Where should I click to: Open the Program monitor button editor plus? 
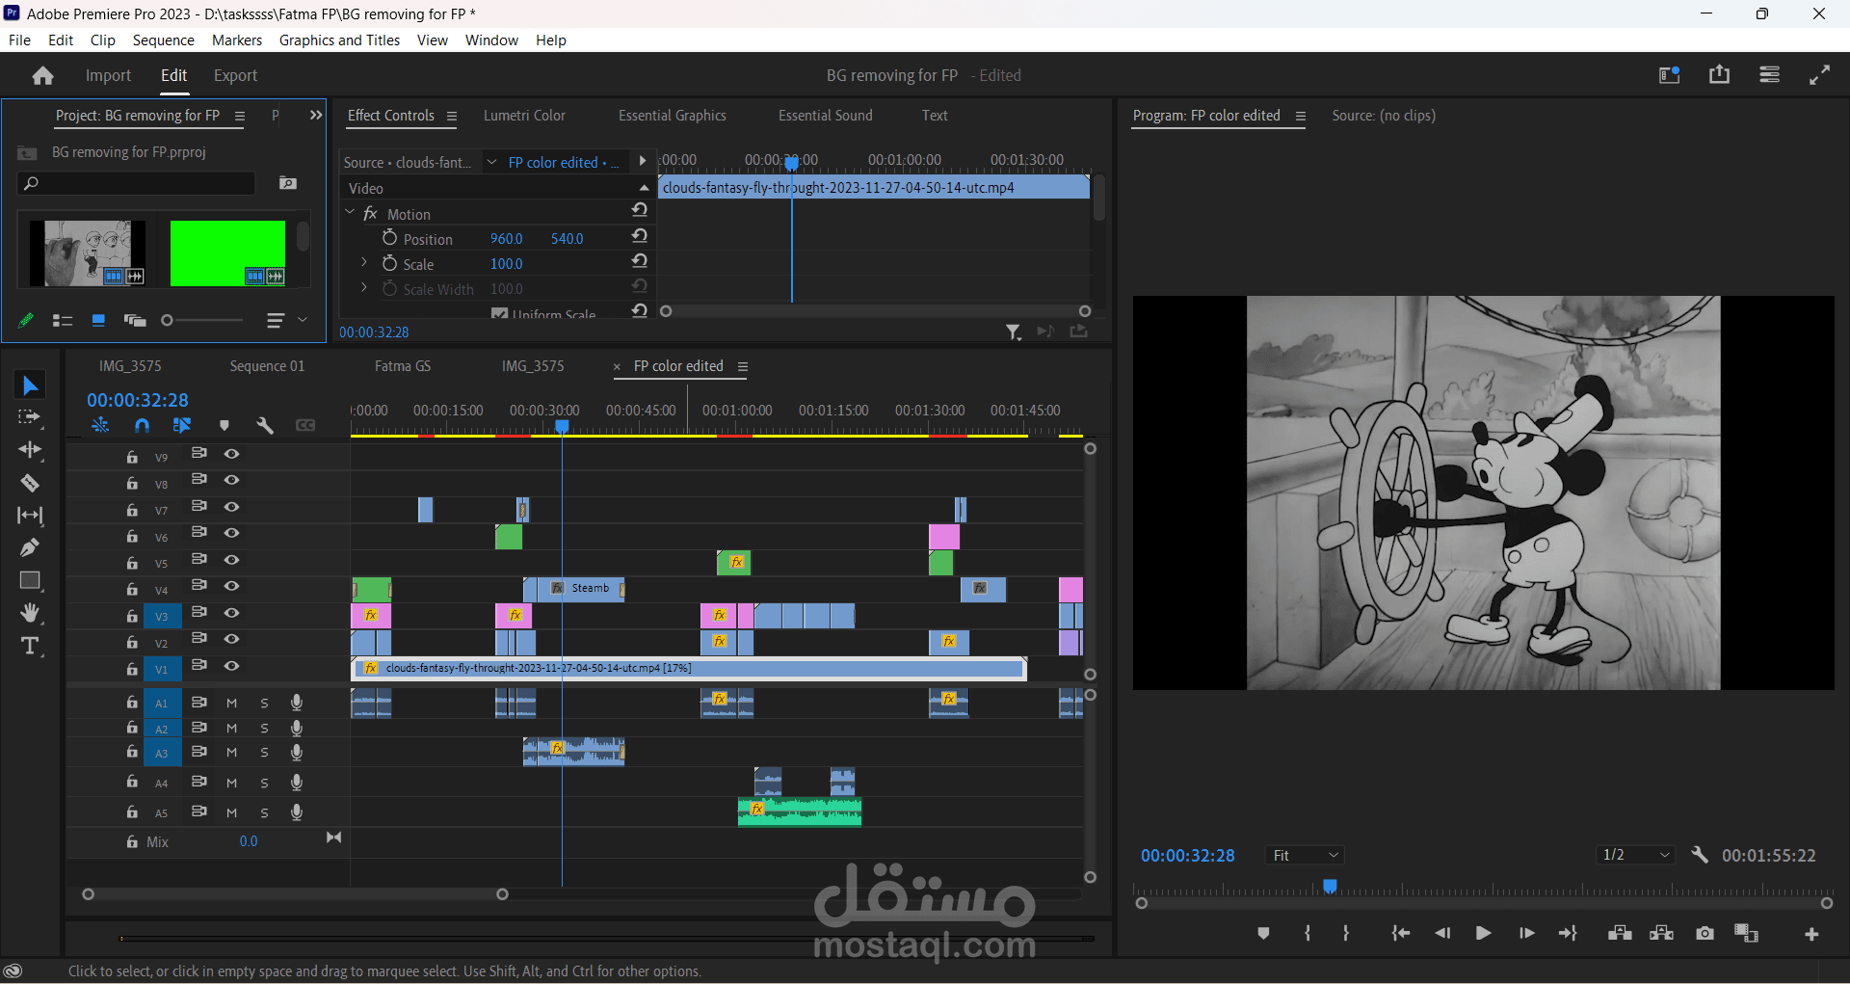click(1811, 934)
